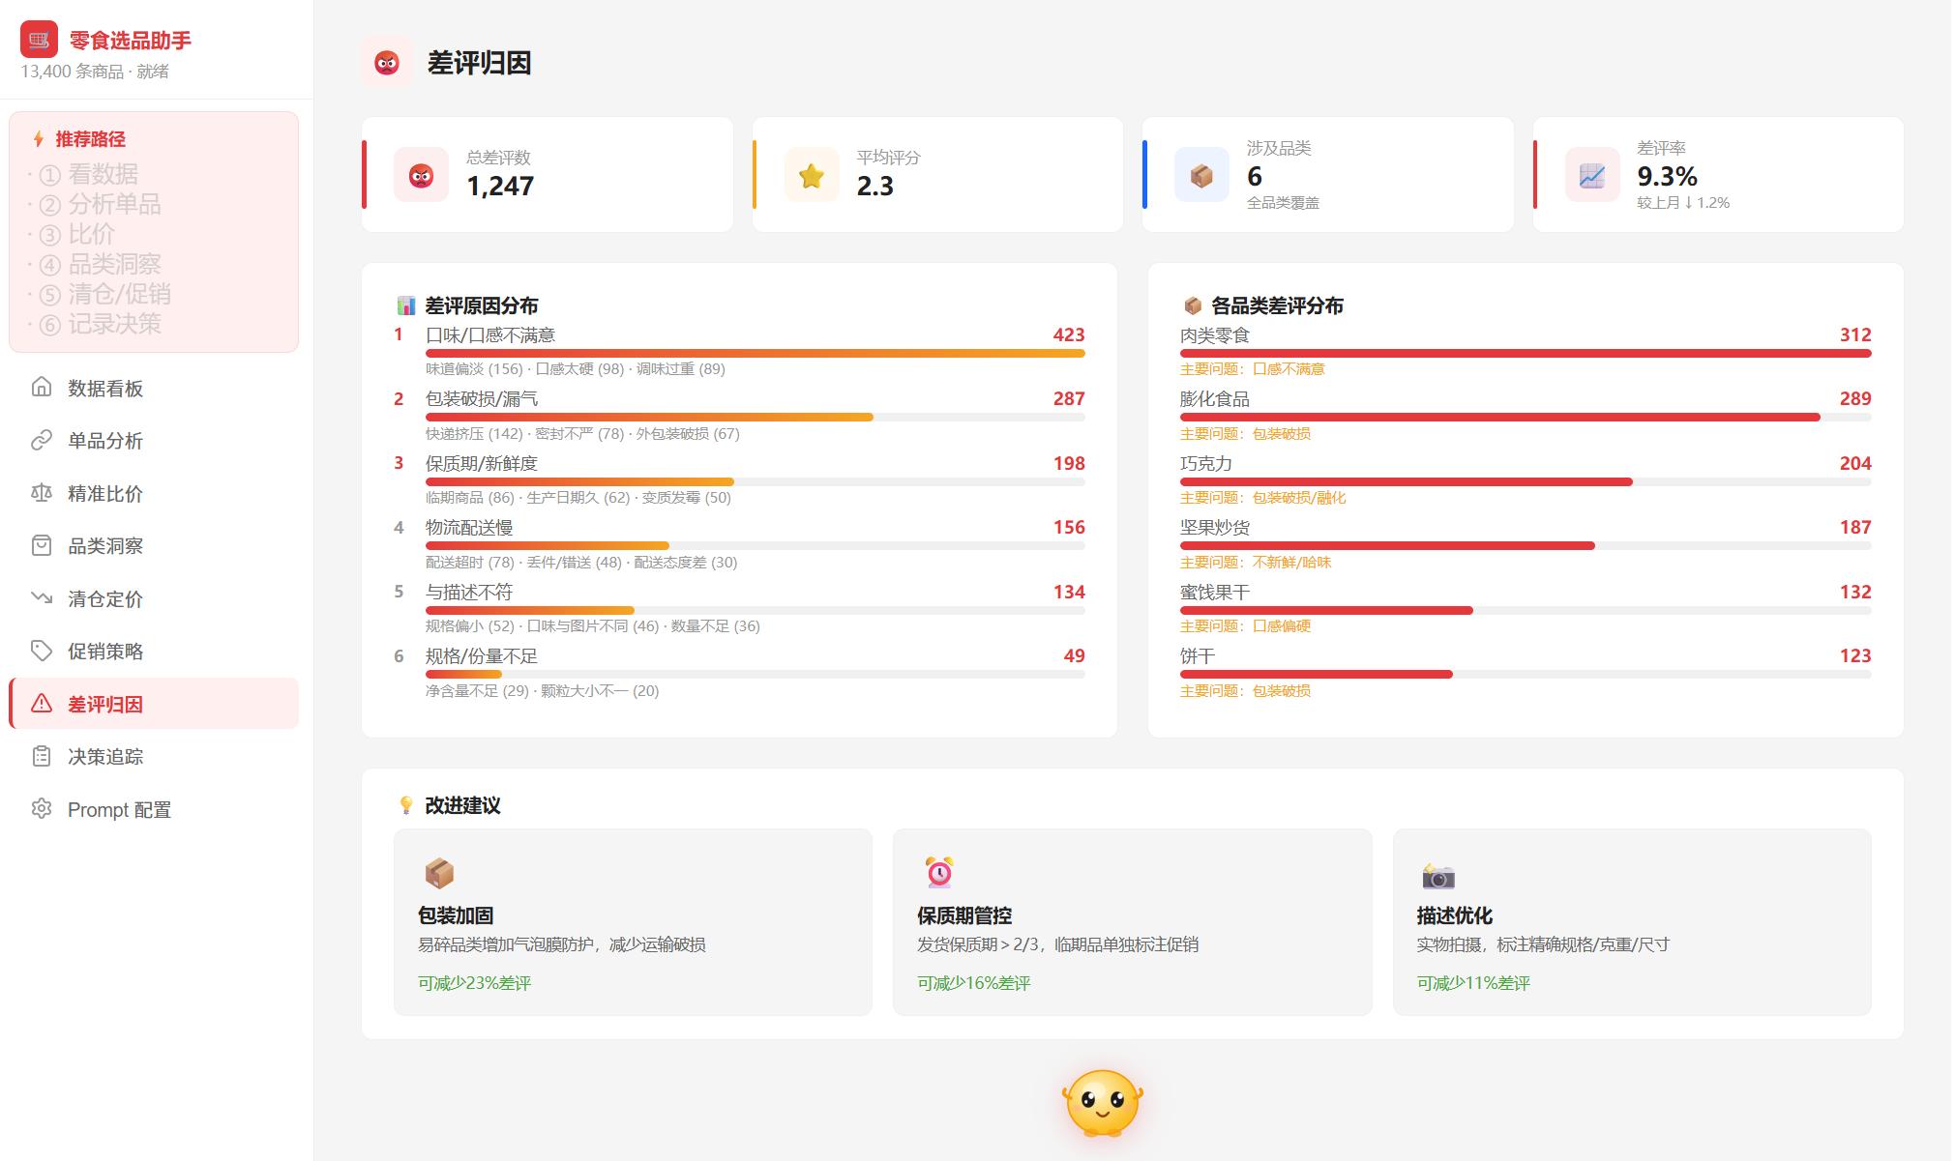
Task: Click the scale icon for 精准比价
Action: tap(42, 493)
